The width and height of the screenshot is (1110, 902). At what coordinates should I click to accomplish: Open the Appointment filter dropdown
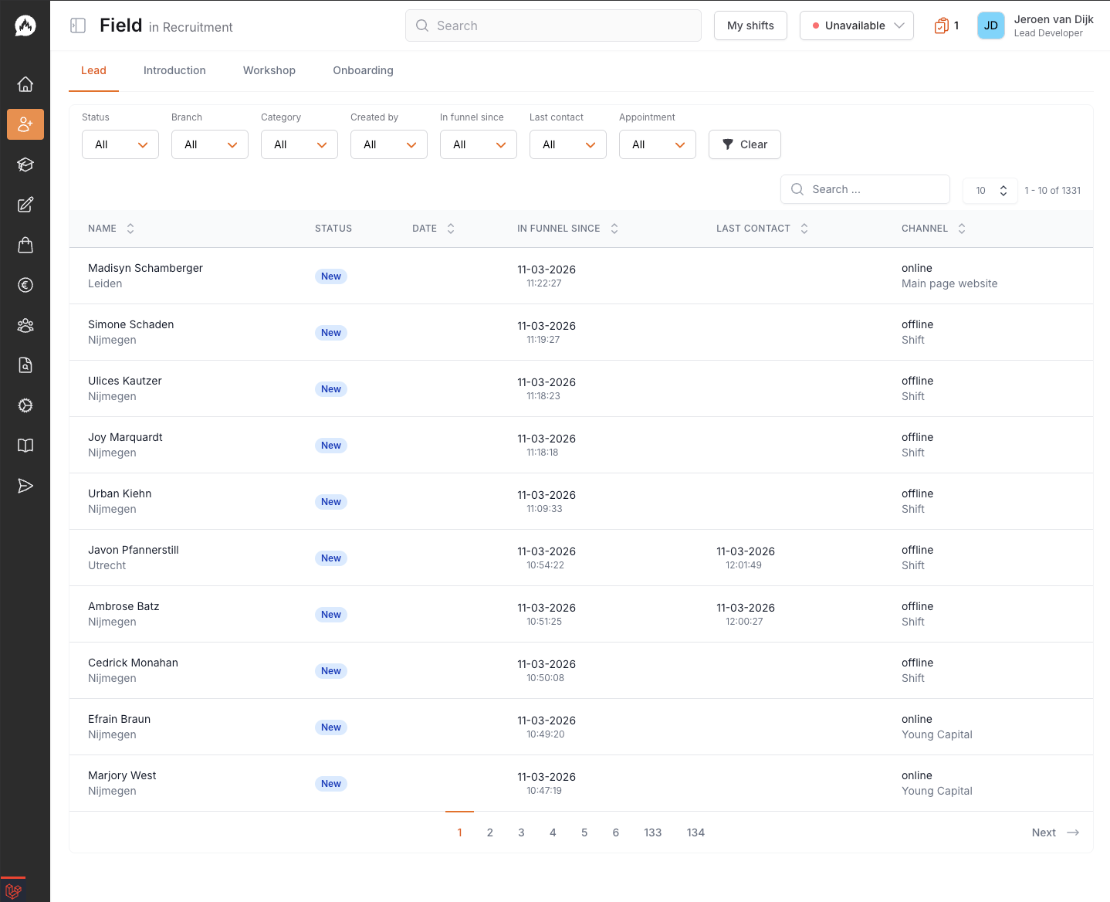658,144
